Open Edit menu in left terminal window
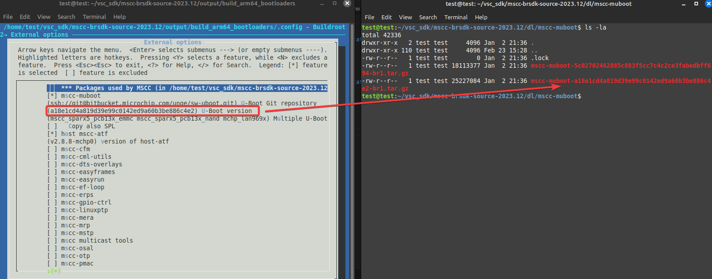 point(25,17)
